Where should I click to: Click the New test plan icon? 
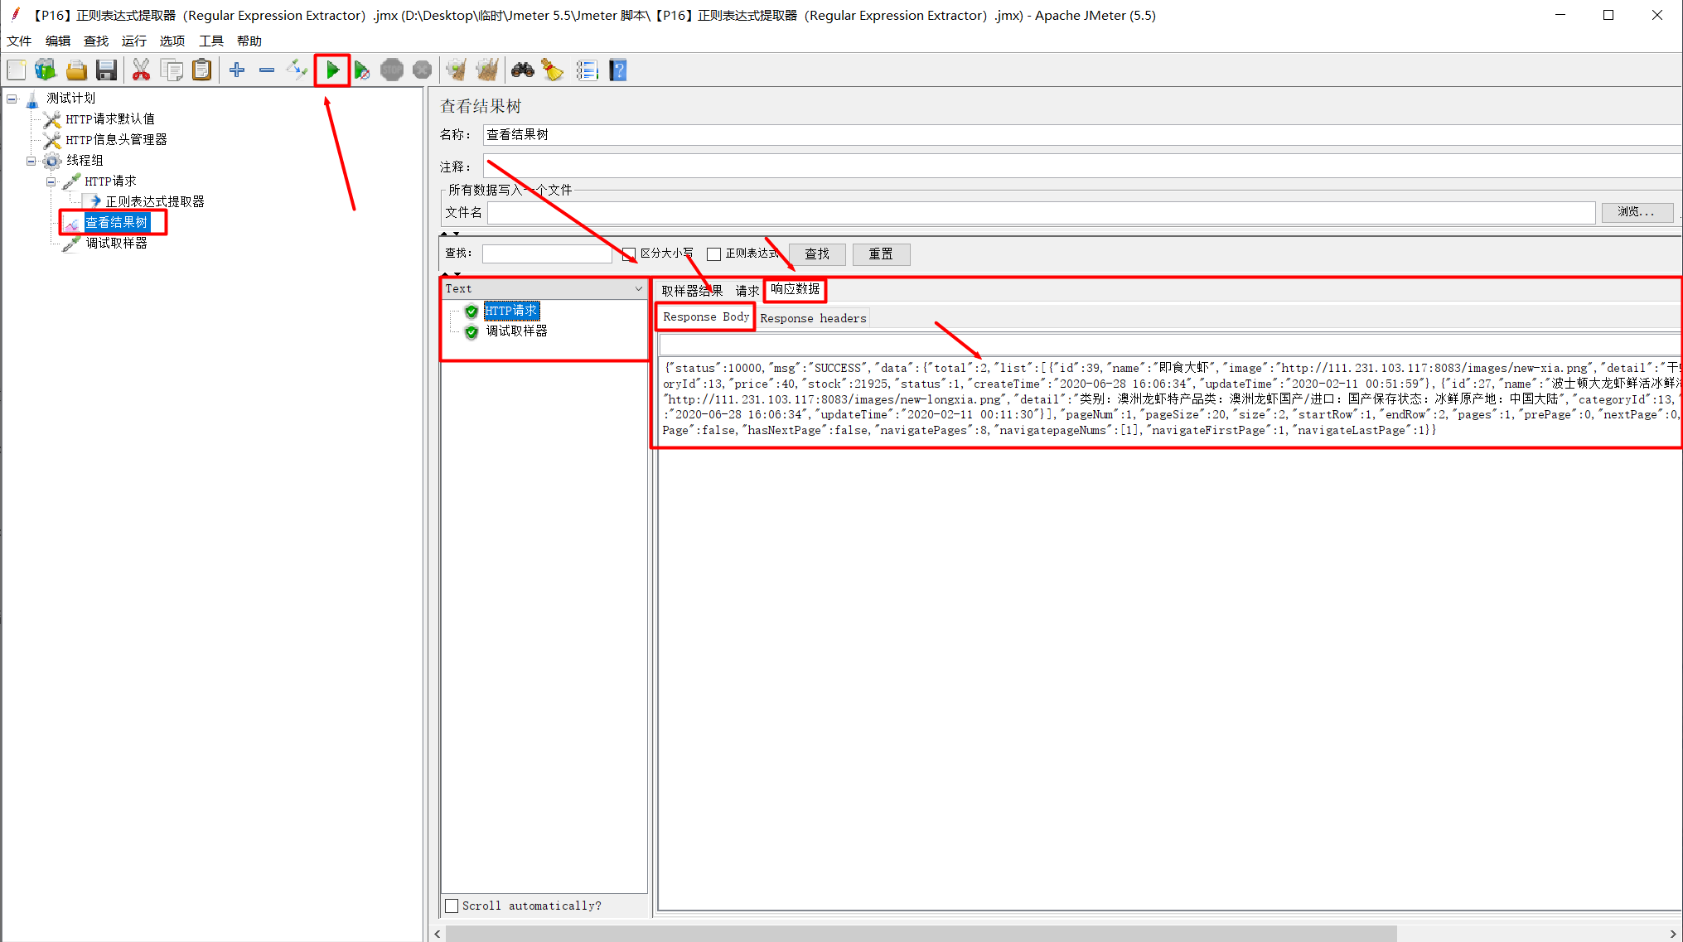(x=17, y=70)
